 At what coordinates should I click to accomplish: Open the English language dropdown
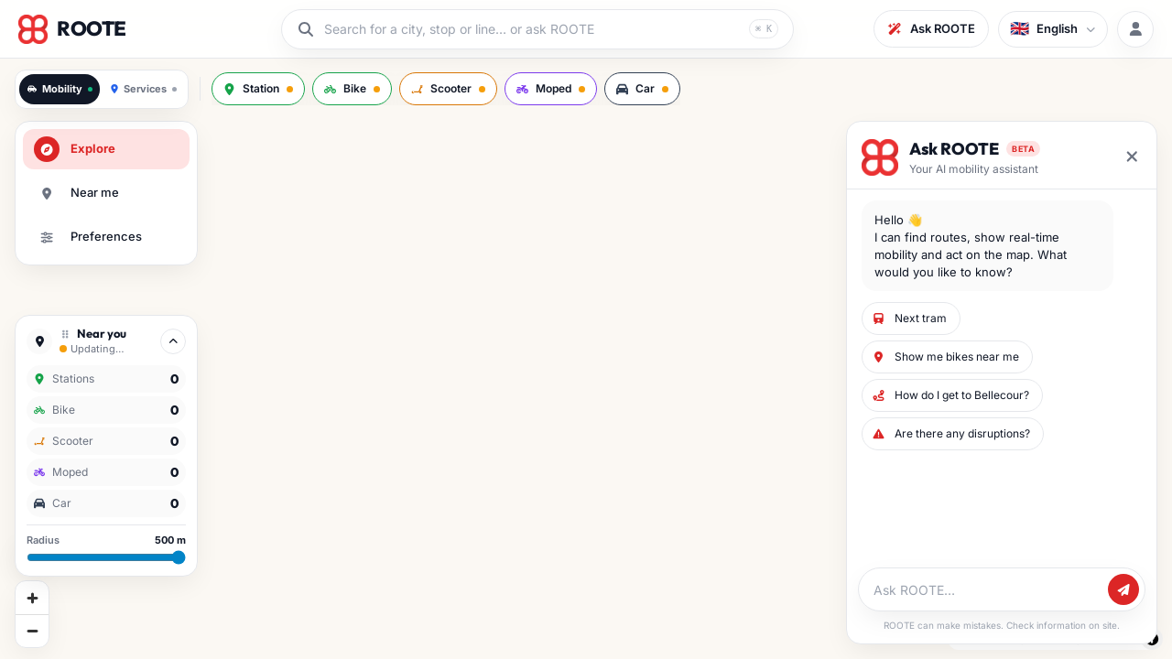tap(1053, 29)
